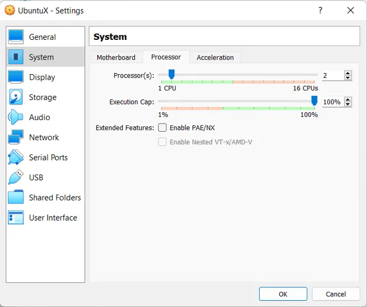Select the Processor tab
This screenshot has height=307, width=367.
tap(166, 57)
